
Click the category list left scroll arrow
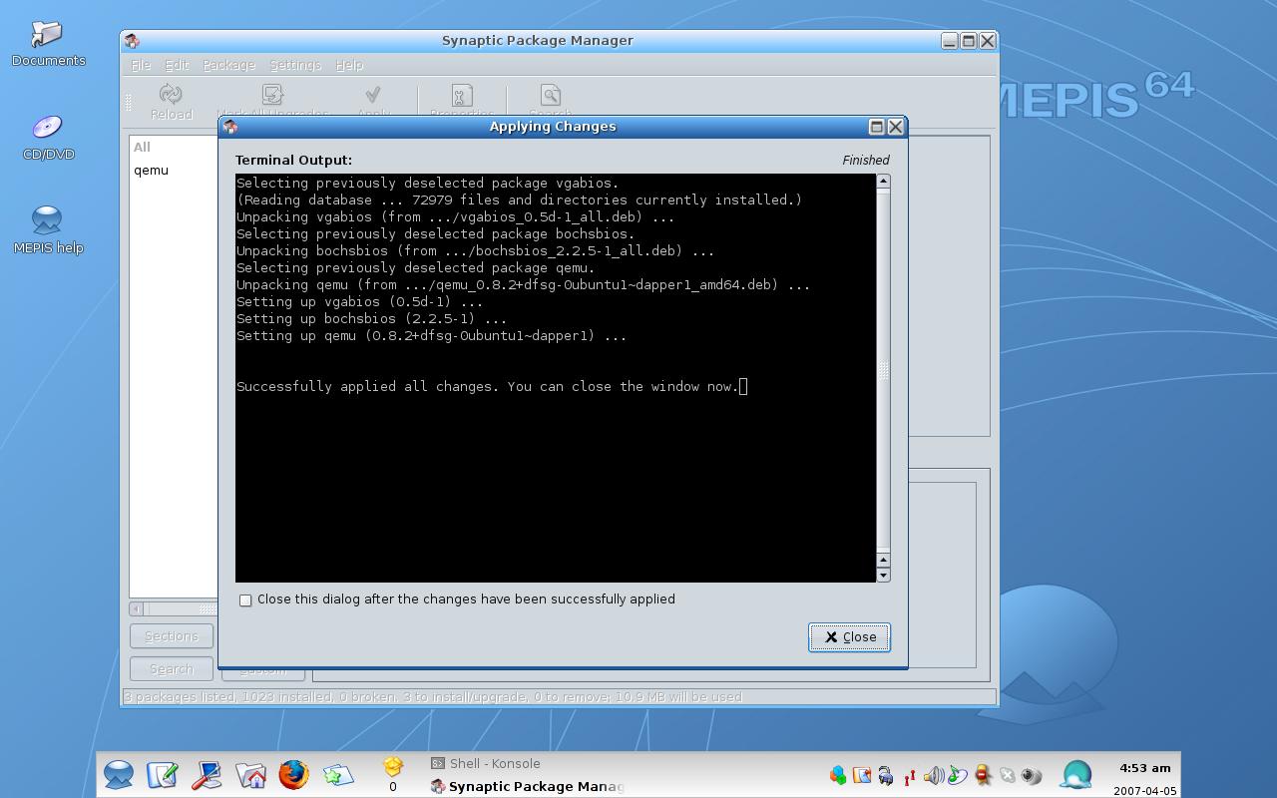pos(136,608)
